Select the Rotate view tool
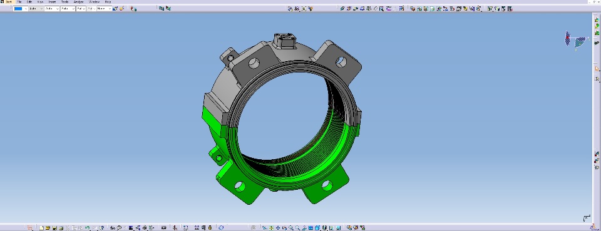The height and width of the screenshot is (231, 601). pyautogui.click(x=284, y=228)
